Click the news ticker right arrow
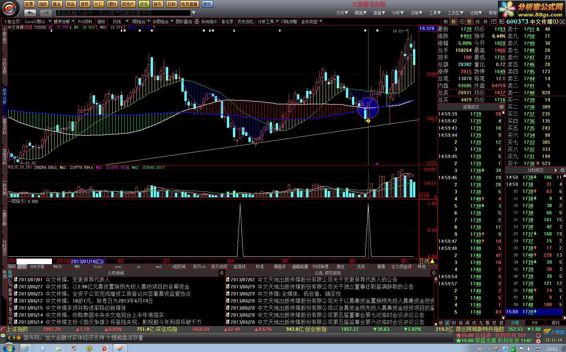 (x=13, y=338)
